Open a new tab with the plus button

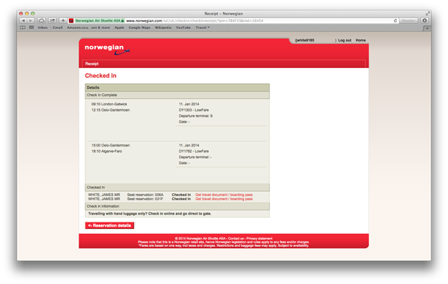427,28
